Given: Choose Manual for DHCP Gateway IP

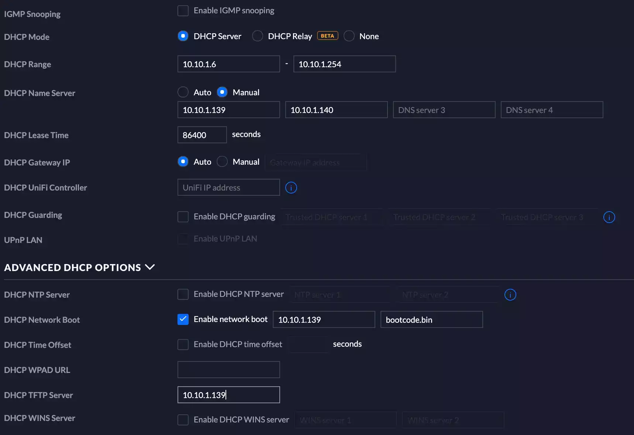Looking at the screenshot, I should 222,162.
